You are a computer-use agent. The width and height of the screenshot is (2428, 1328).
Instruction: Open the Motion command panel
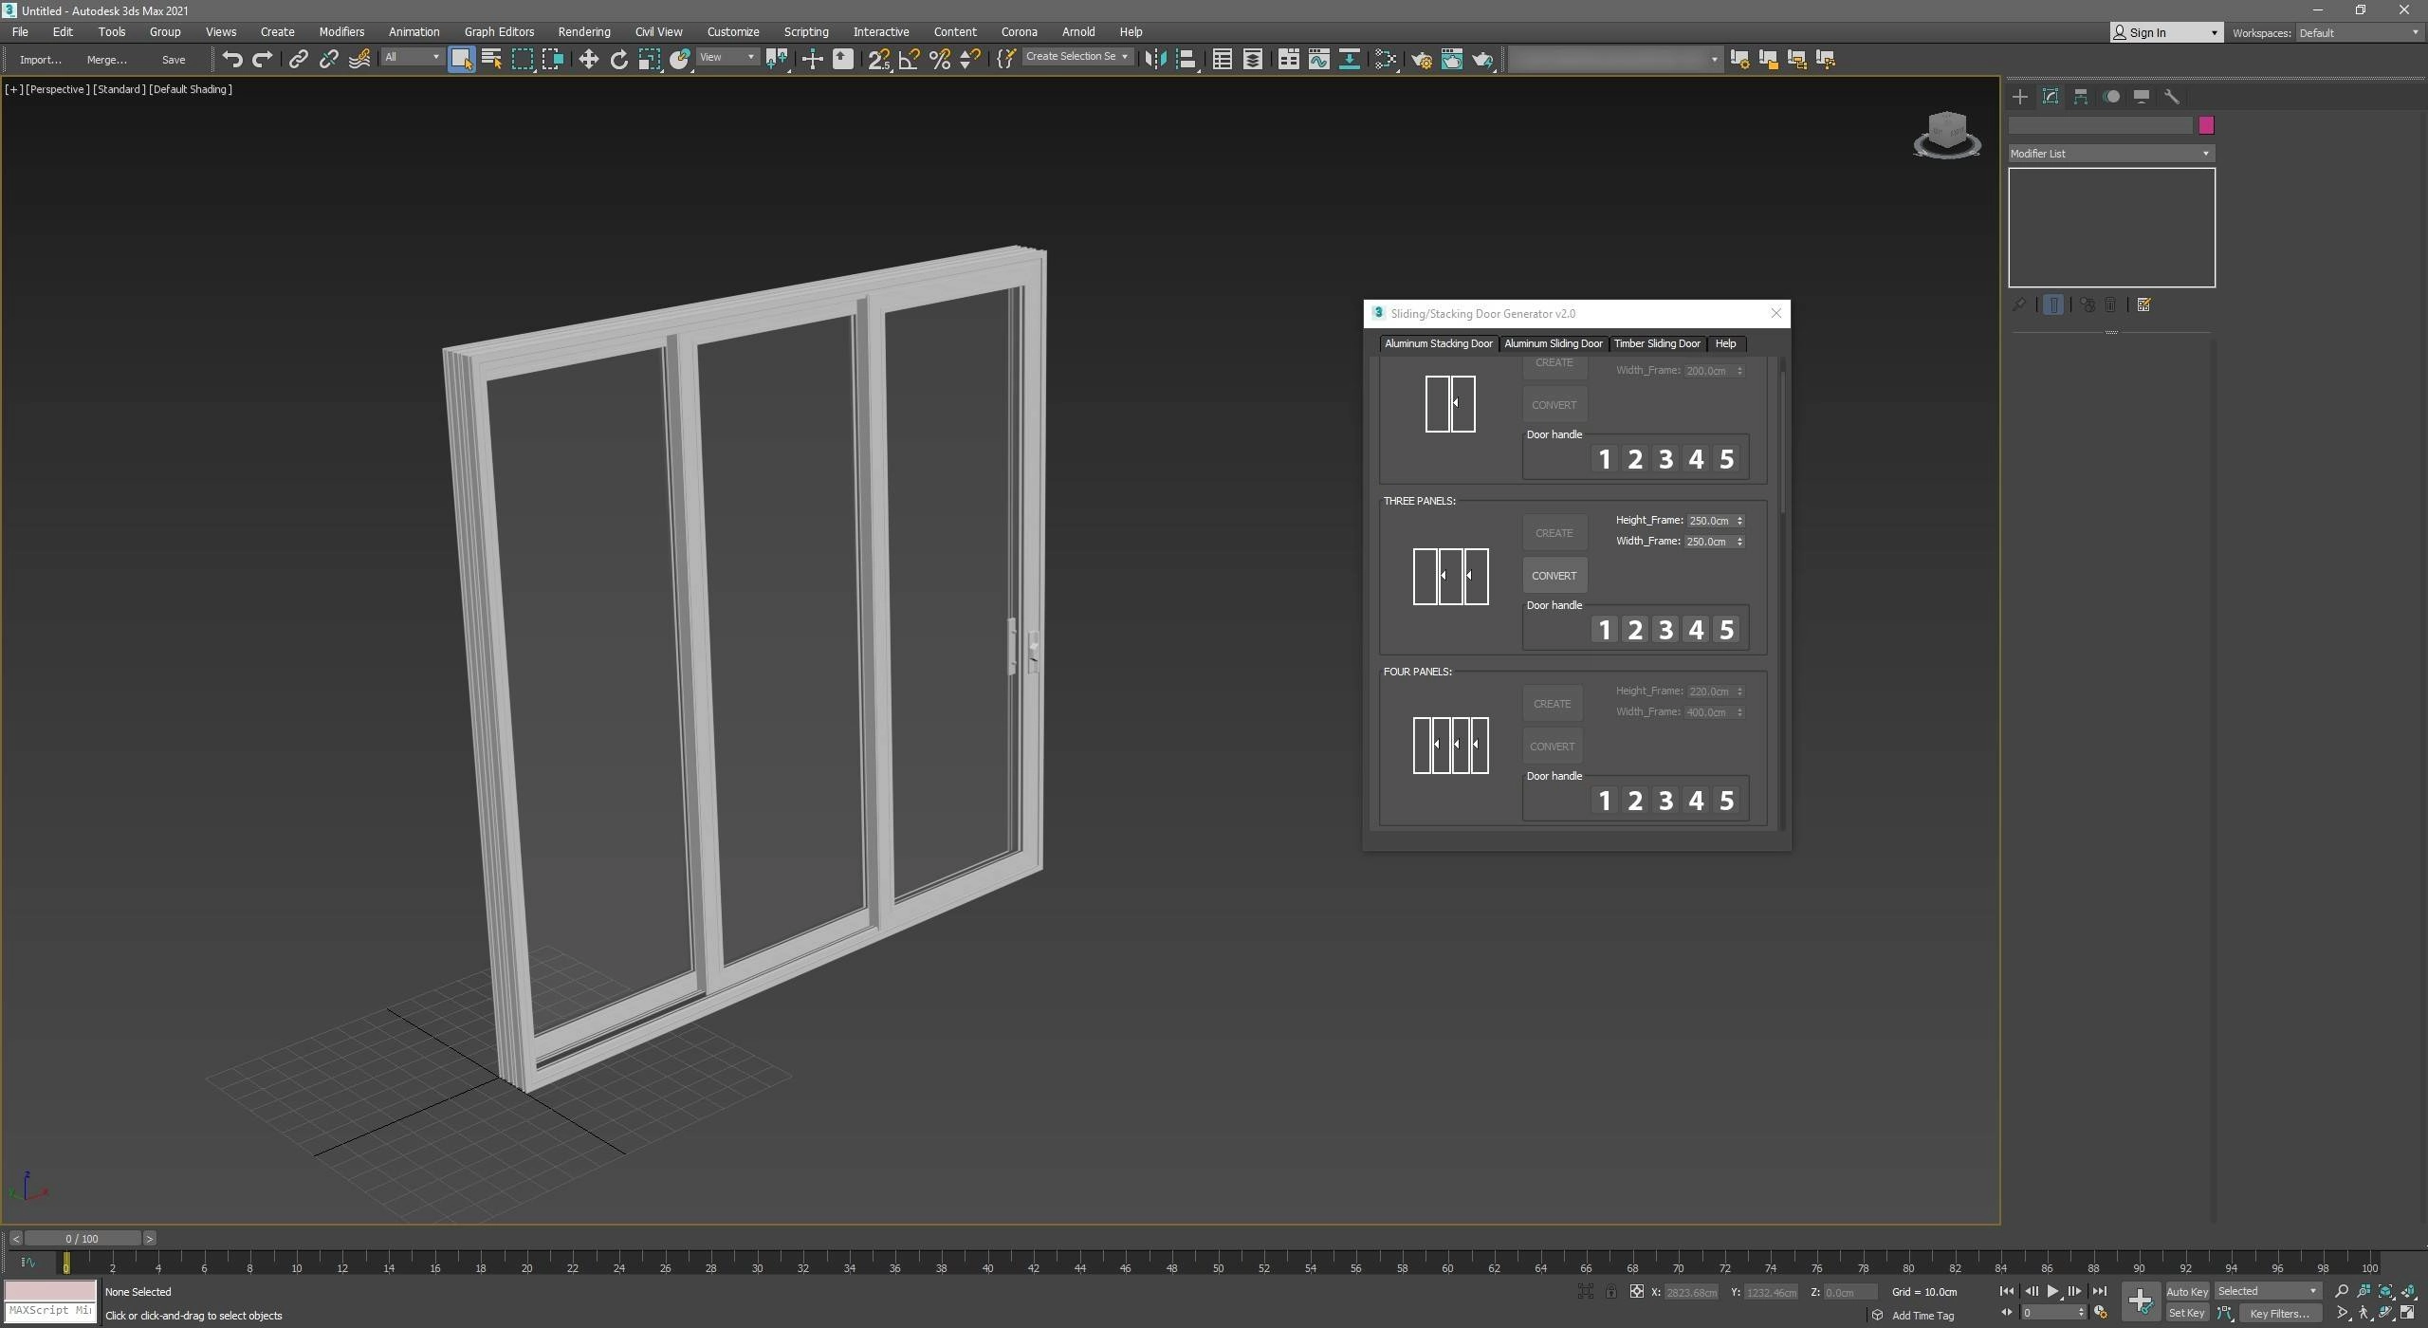(2110, 96)
